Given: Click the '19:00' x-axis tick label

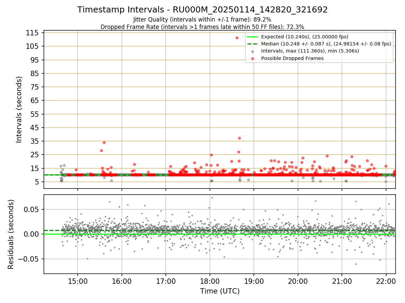Looking at the screenshot, I should pos(254,281).
